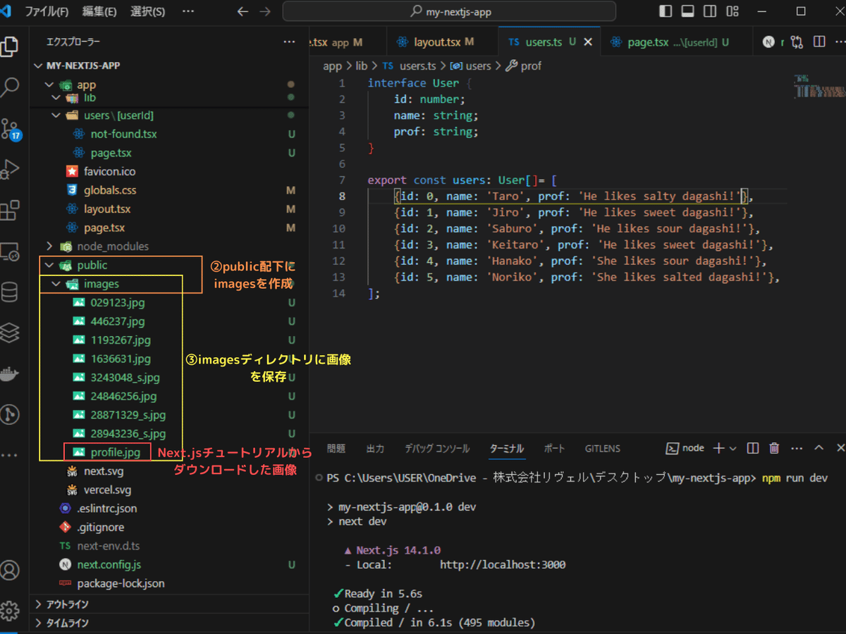The image size is (846, 634).
Task: Open the Docker whale icon
Action: [x=10, y=373]
